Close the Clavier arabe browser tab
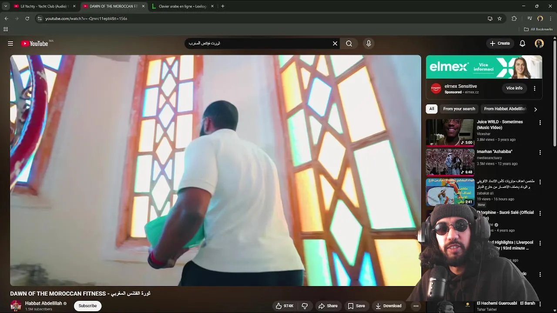Screen dimensions: 557x313 pos(212,6)
